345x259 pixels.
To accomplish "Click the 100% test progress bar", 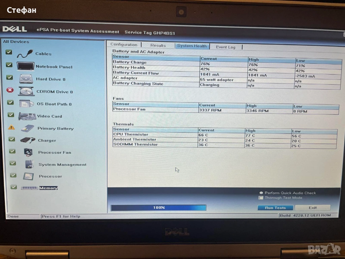I will coord(159,208).
